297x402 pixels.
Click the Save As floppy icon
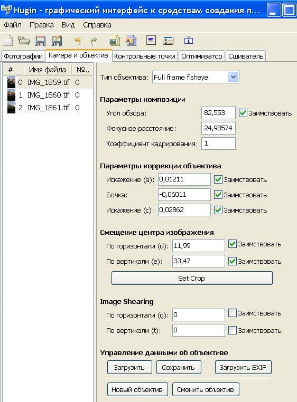pos(57,41)
